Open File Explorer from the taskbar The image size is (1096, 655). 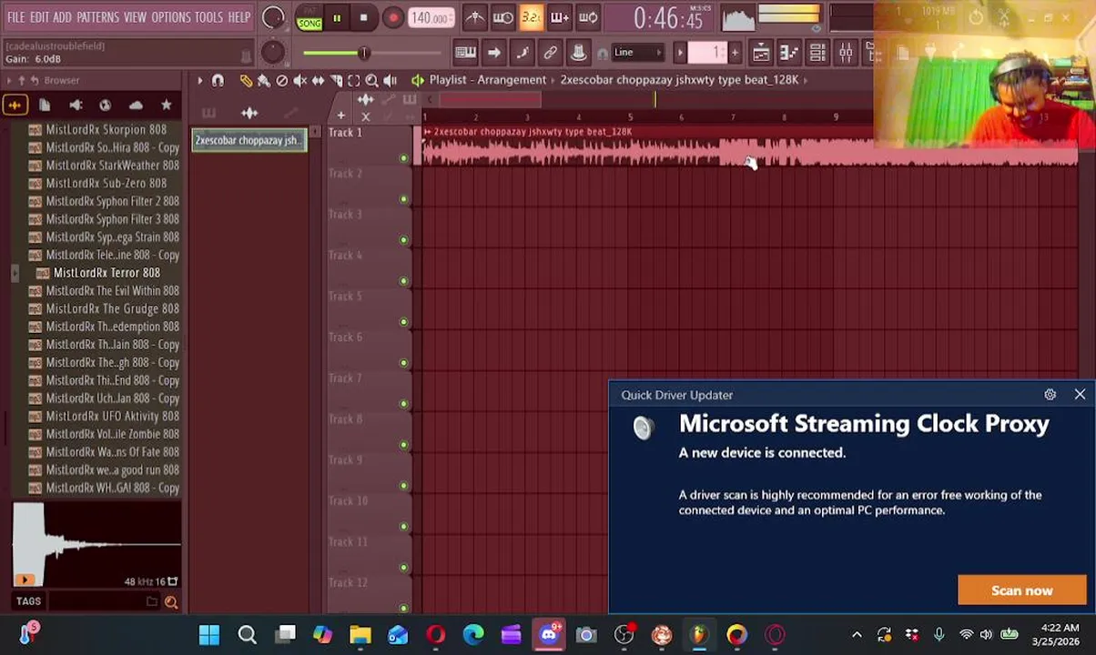[x=360, y=634]
